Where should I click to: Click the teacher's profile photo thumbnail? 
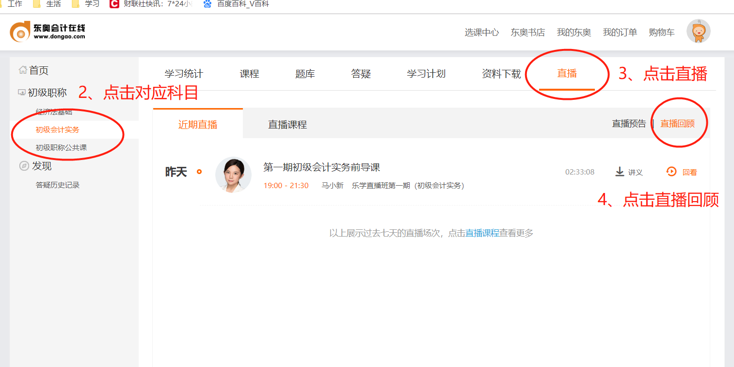click(x=234, y=174)
